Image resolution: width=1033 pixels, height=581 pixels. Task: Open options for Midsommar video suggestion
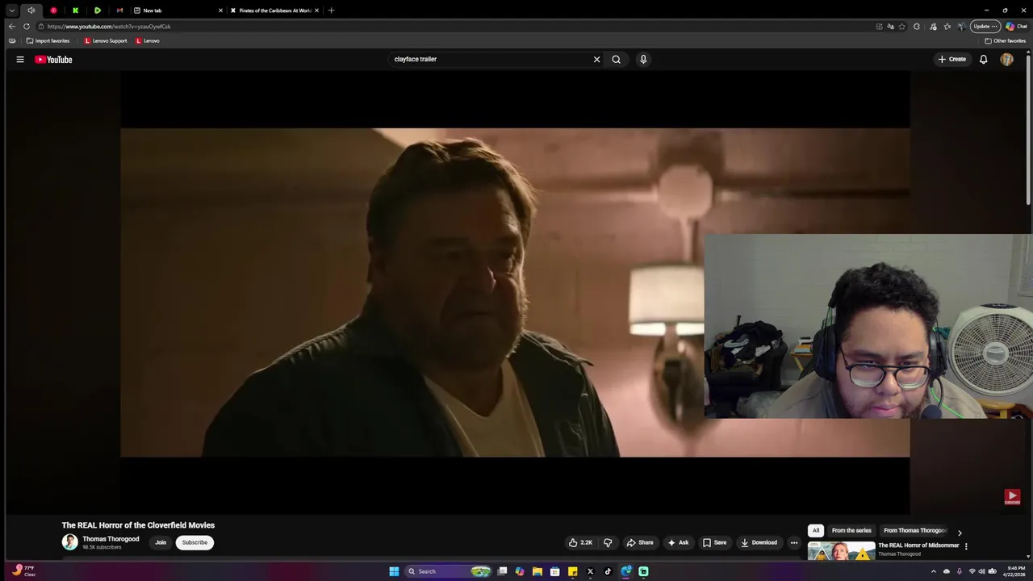[966, 546]
